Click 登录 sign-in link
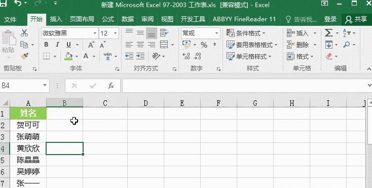This screenshot has height=188, width=372. tap(330, 19)
